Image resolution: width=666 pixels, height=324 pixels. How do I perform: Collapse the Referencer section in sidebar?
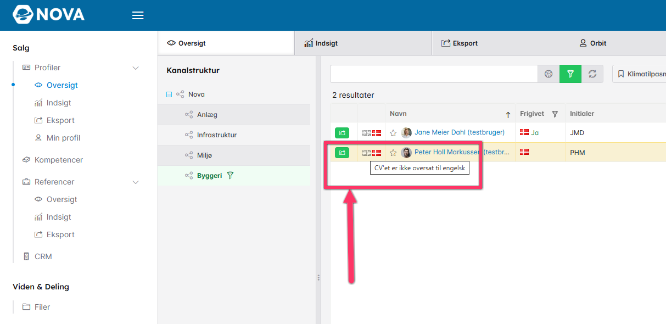136,182
